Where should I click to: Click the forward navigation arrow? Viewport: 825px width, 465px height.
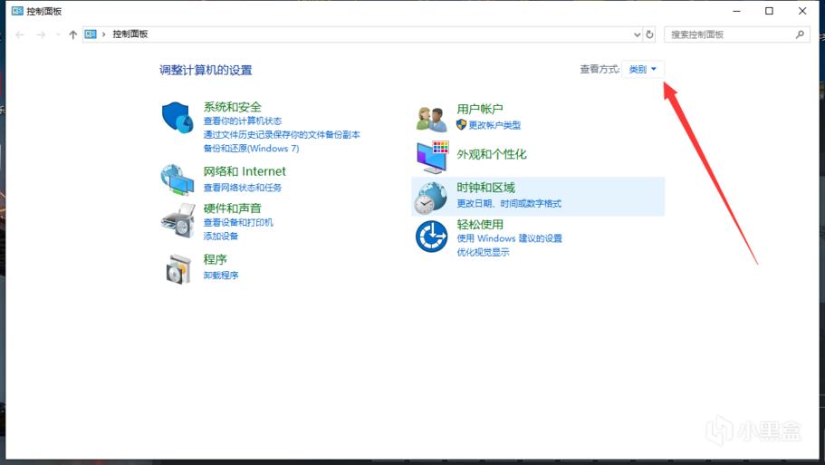(41, 34)
